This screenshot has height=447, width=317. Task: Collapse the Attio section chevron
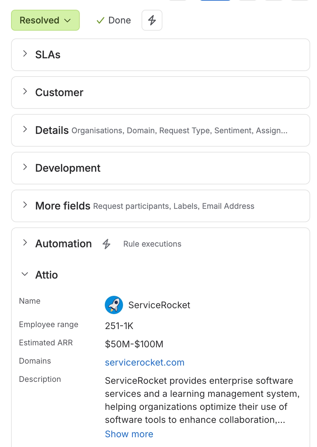point(25,274)
